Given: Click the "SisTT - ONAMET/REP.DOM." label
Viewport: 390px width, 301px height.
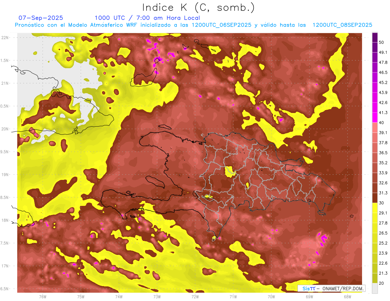Looking at the screenshot, I should pyautogui.click(x=331, y=288).
